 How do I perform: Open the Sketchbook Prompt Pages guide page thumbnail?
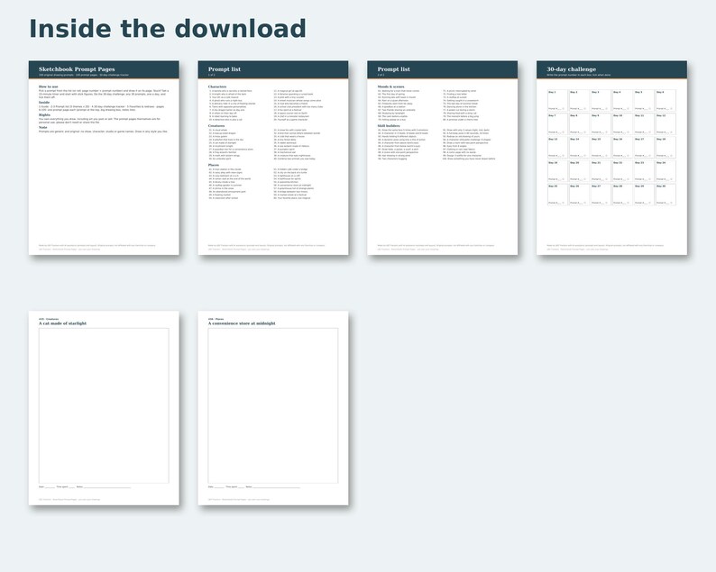(x=104, y=158)
